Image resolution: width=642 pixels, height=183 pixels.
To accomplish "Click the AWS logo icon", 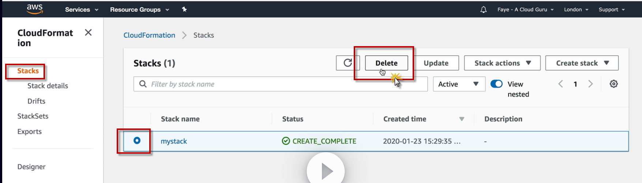I will pyautogui.click(x=35, y=9).
